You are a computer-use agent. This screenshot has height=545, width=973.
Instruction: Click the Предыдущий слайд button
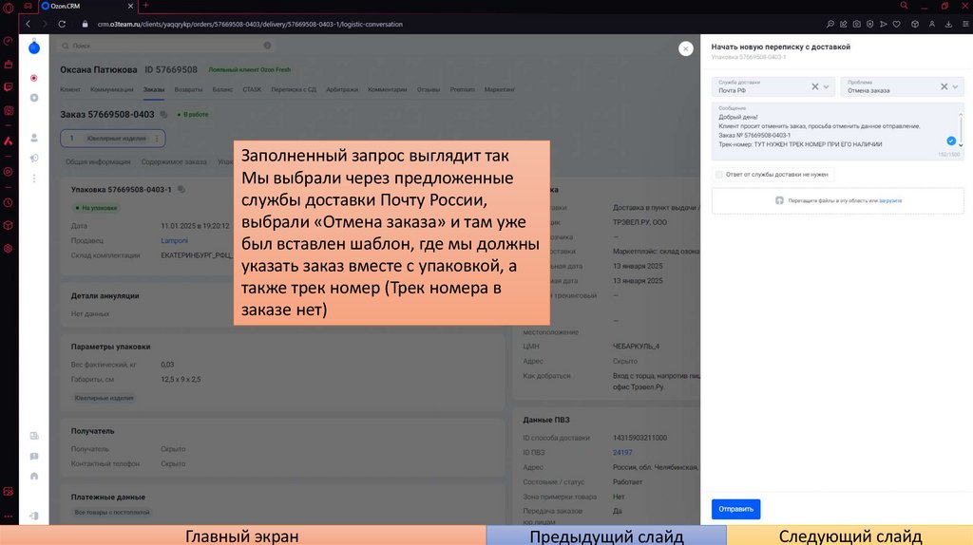click(x=606, y=536)
